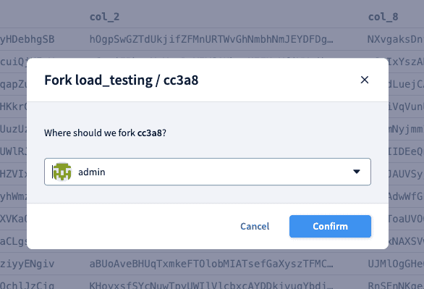
Task: Cancel the fork operation
Action: [255, 226]
